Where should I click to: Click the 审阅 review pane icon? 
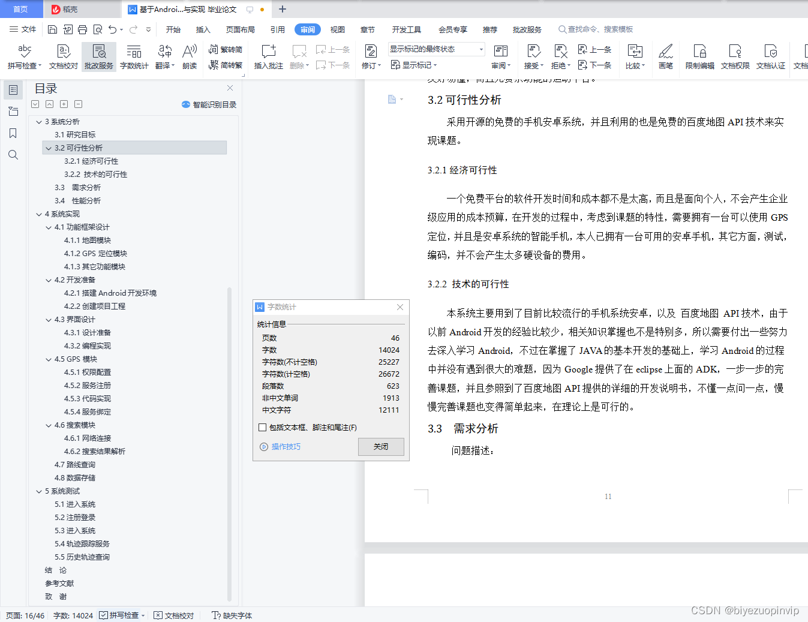(501, 57)
